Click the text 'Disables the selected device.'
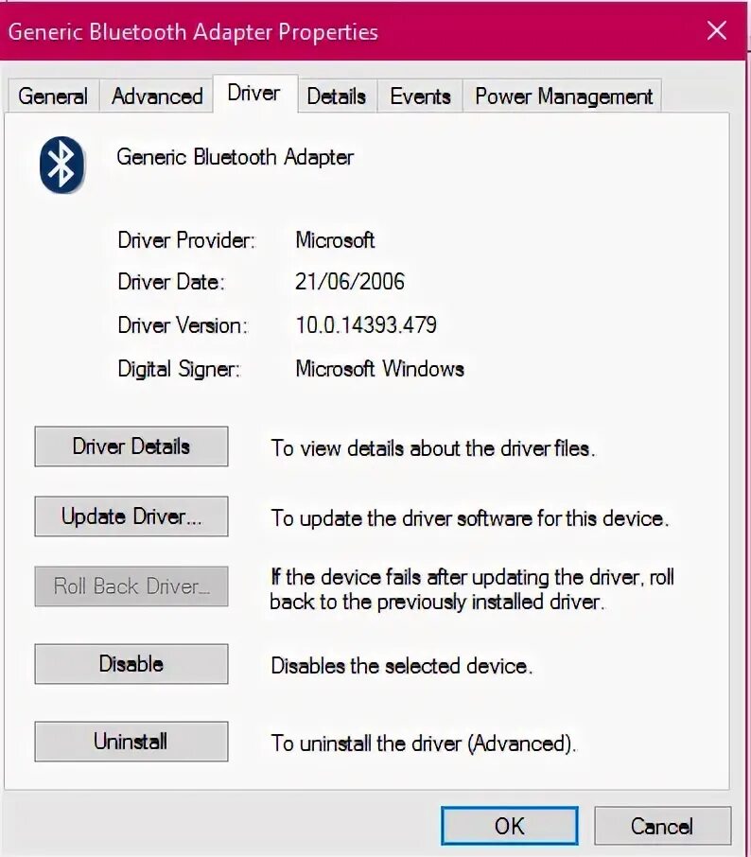751x857 pixels. (x=402, y=666)
